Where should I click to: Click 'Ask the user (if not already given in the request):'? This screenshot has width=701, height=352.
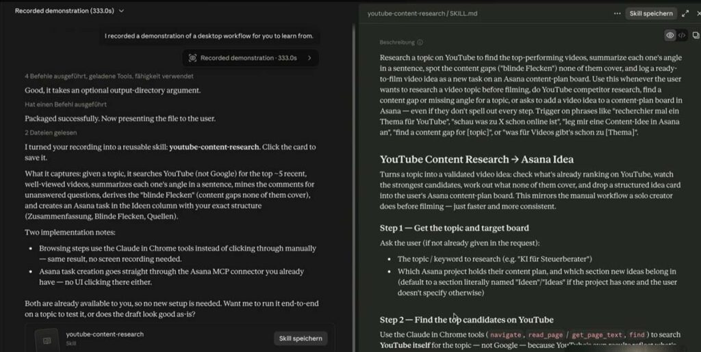pyautogui.click(x=459, y=243)
